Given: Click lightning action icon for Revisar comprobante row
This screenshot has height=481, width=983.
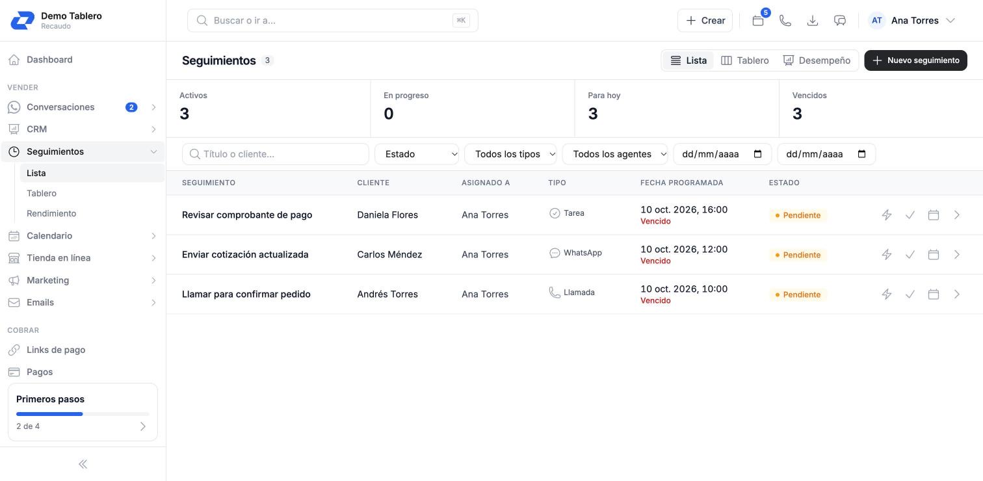Looking at the screenshot, I should click(887, 214).
